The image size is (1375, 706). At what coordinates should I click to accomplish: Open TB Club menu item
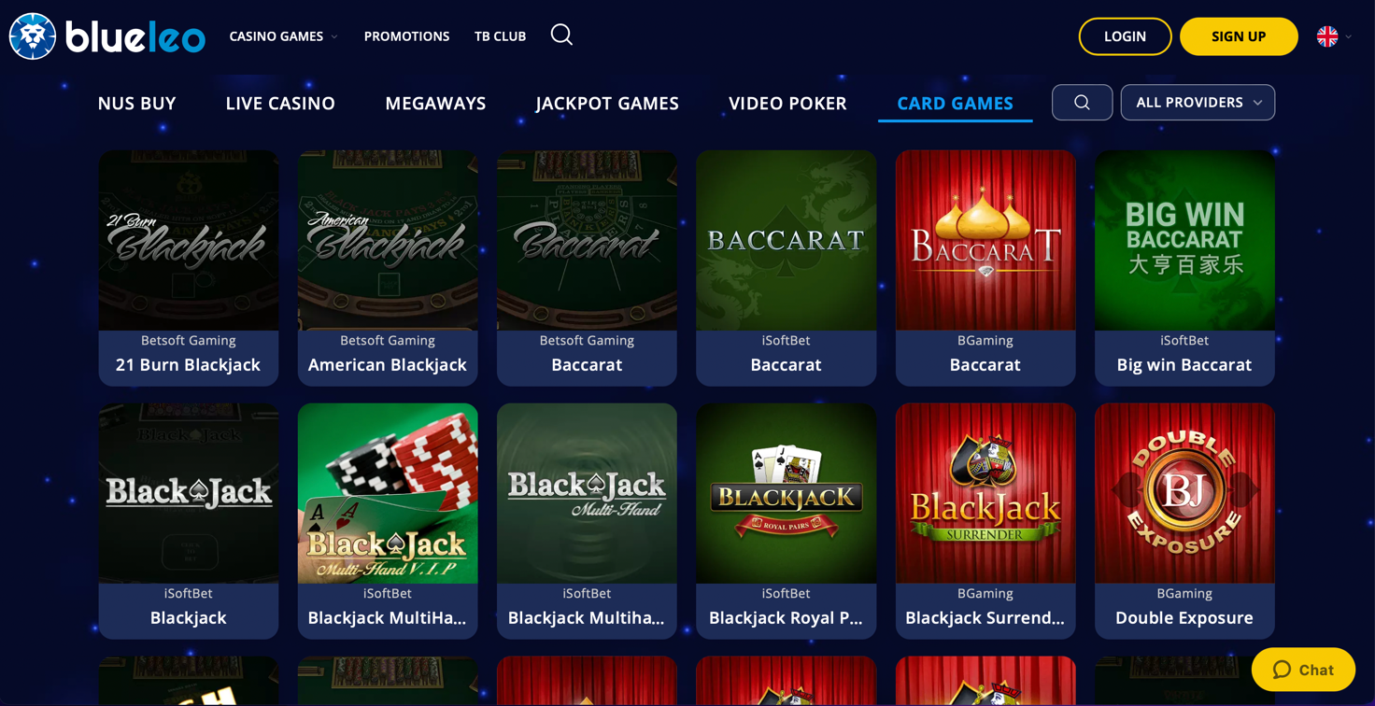pos(500,36)
